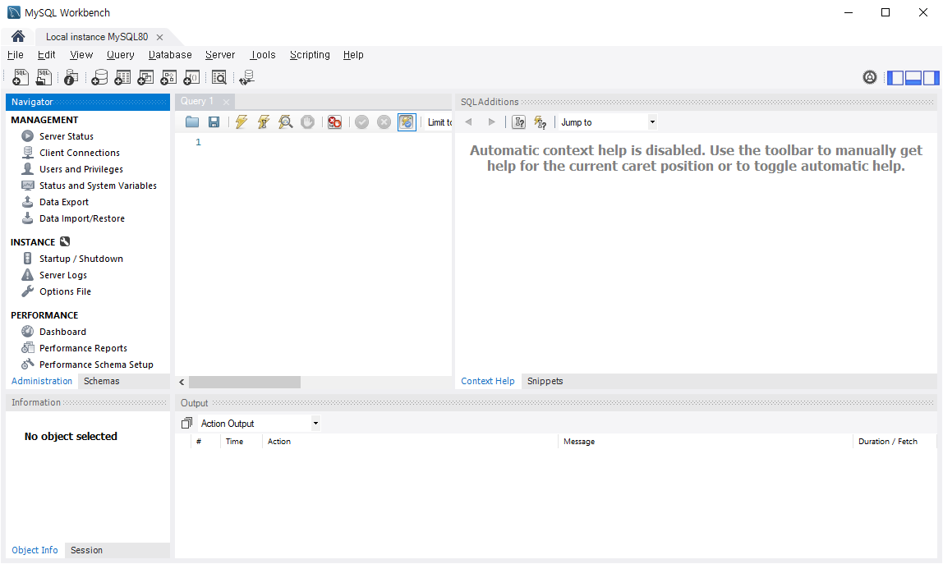Open the Limit rows dropdown
Screen dimensions: 943x564
tap(439, 122)
